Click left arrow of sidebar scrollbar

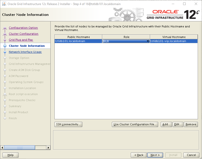2,147
